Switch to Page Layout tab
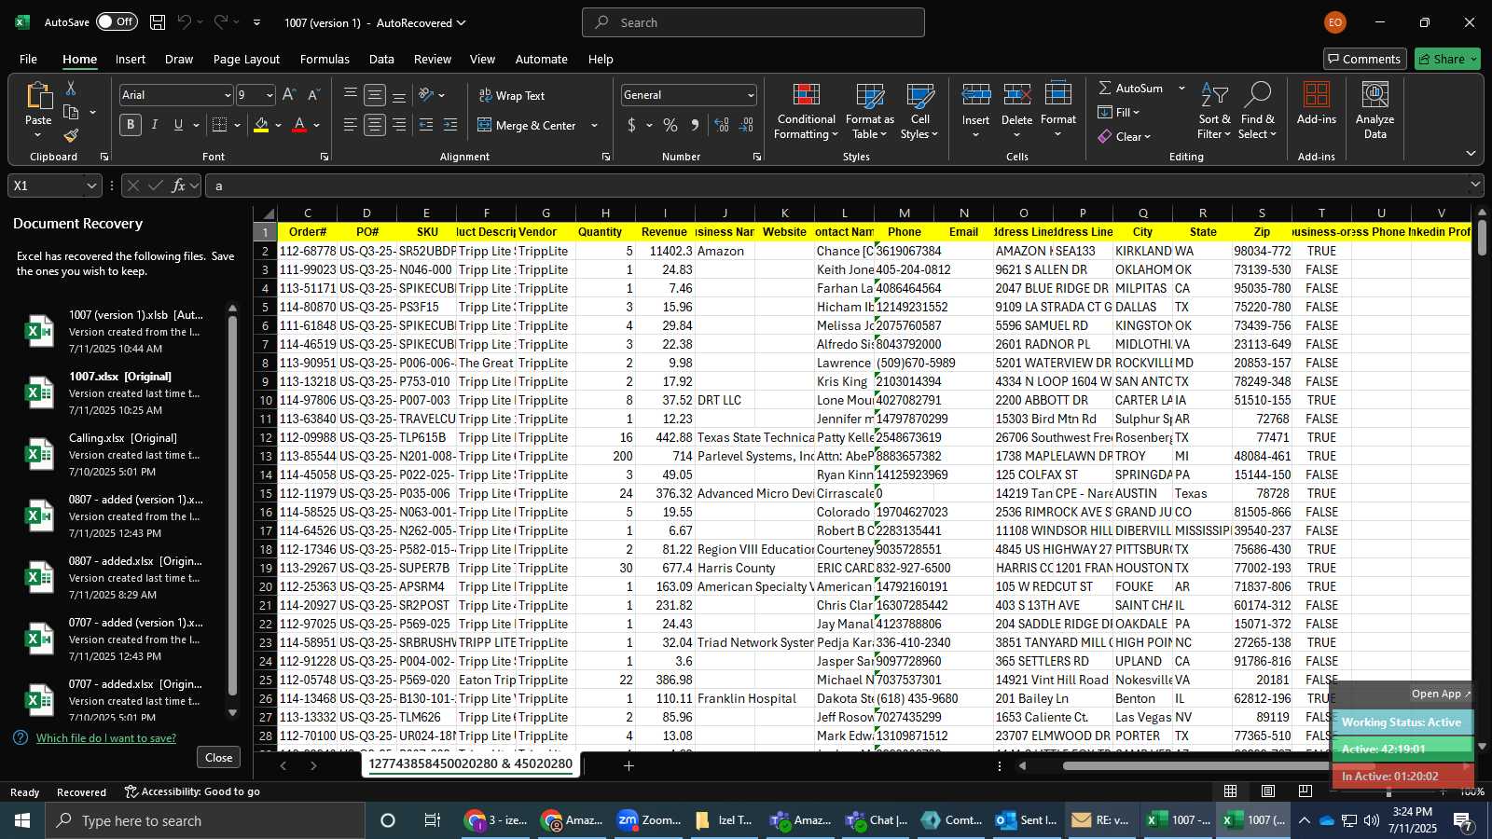This screenshot has height=839, width=1492. tap(246, 59)
